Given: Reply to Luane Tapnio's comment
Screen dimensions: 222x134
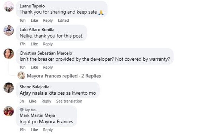Looking at the screenshot, I should [48, 20].
